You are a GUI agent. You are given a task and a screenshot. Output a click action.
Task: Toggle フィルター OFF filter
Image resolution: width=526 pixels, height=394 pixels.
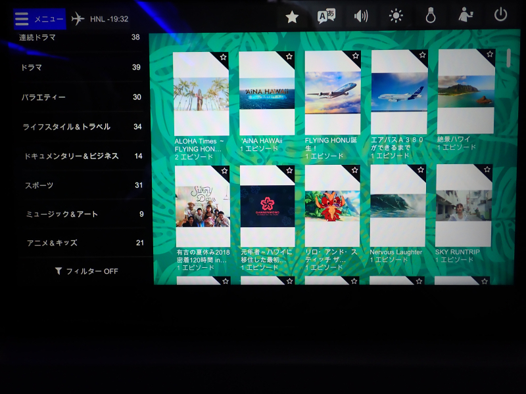87,271
